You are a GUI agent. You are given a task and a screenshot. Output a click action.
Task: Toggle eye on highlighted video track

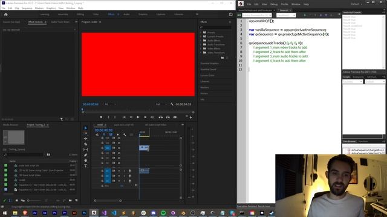119,148
